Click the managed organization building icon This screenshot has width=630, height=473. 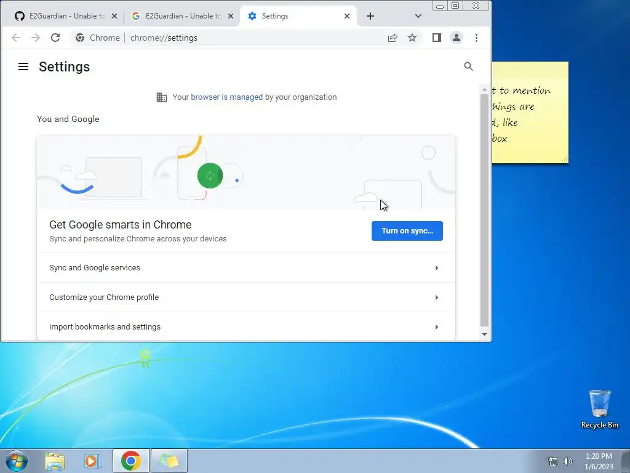(x=162, y=97)
